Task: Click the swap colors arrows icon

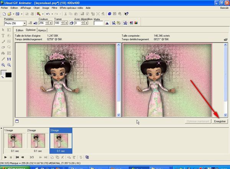Action: tap(3, 77)
